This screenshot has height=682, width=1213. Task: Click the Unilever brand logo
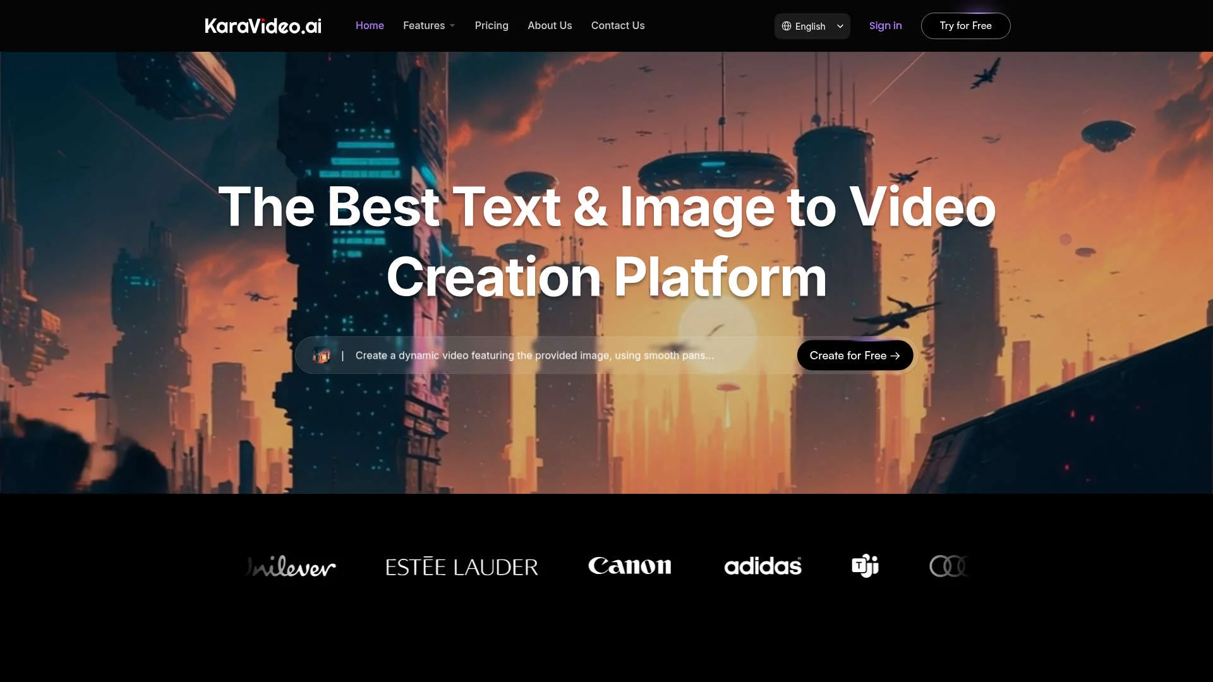coord(289,566)
